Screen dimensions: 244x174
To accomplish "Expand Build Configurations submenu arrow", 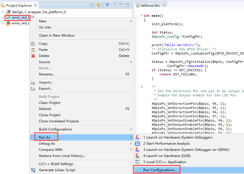I will 131,129.
